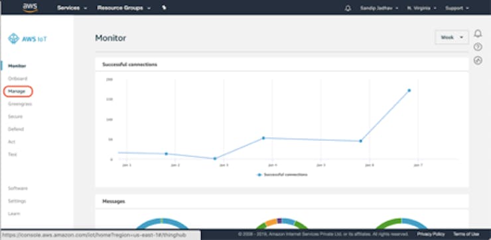Open the Sandip Jadhav account menu

[x=380, y=8]
